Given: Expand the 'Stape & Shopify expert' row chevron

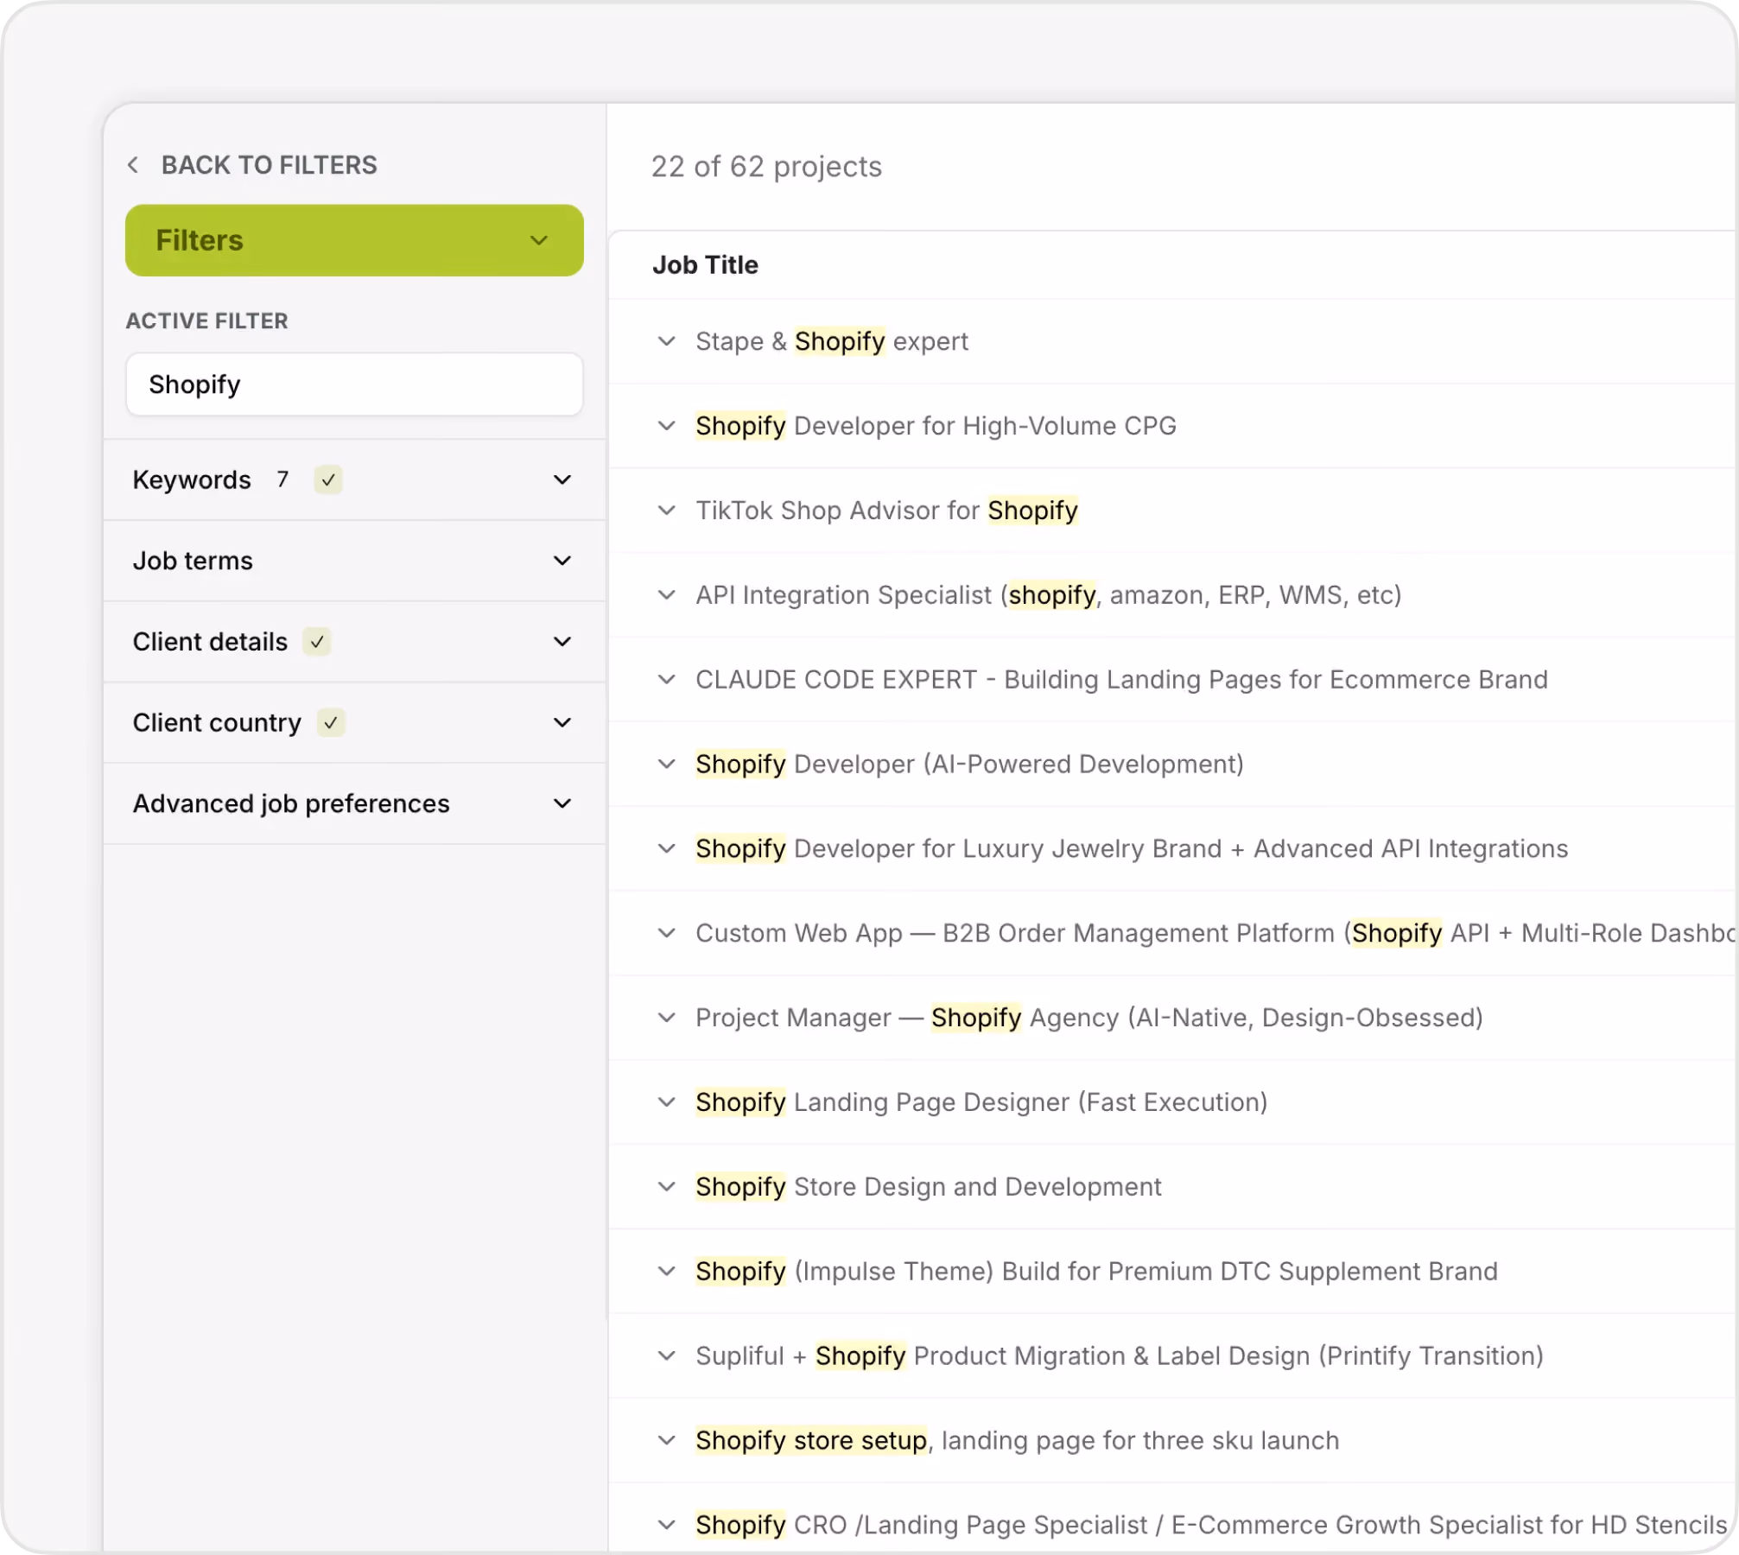Looking at the screenshot, I should (x=666, y=341).
